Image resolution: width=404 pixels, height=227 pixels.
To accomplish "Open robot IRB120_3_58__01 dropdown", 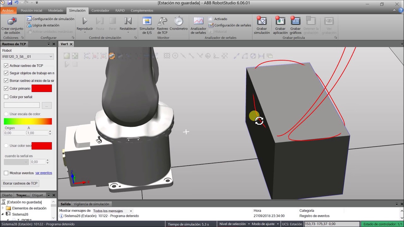I will tap(27, 57).
